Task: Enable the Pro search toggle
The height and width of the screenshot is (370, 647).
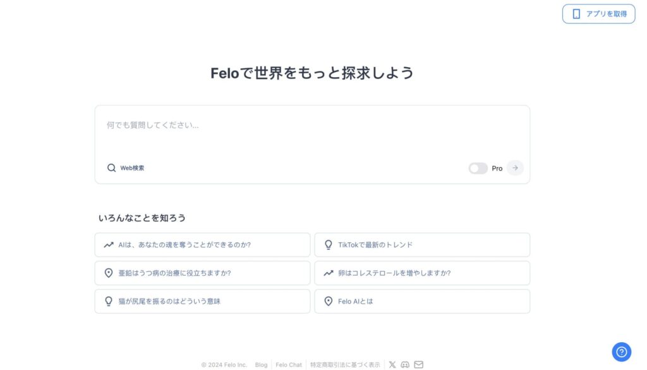Action: (478, 168)
